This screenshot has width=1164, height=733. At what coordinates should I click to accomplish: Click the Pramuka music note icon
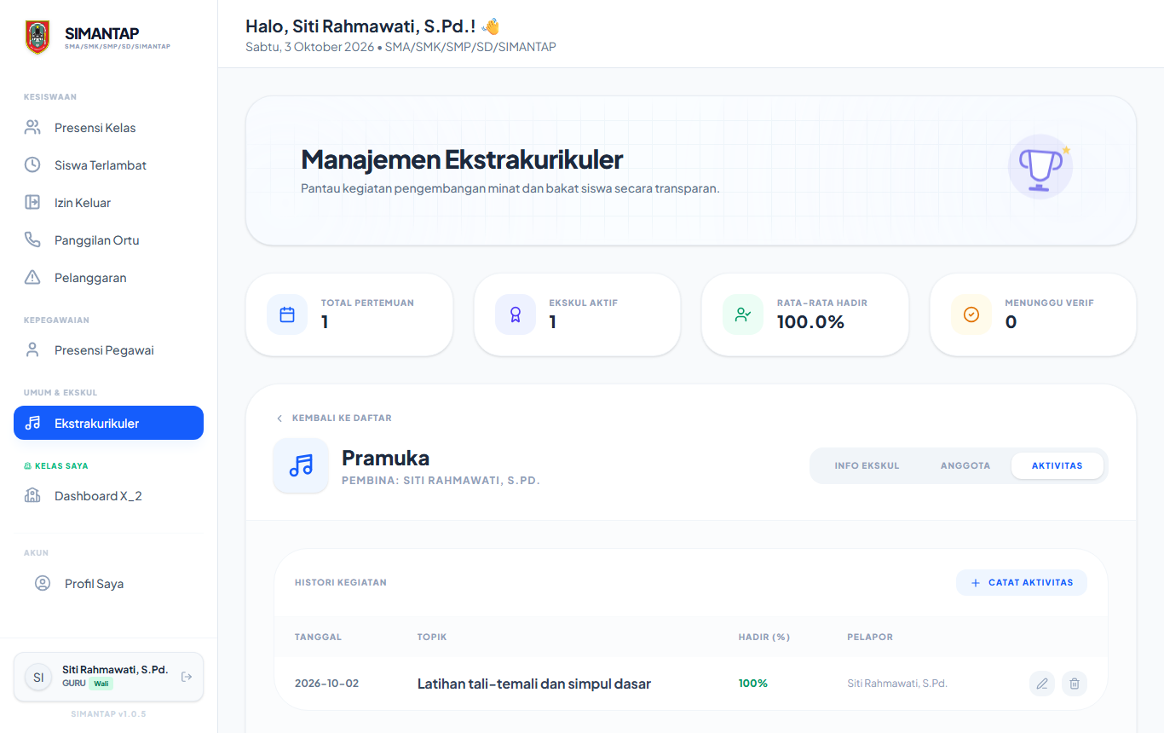(x=301, y=465)
